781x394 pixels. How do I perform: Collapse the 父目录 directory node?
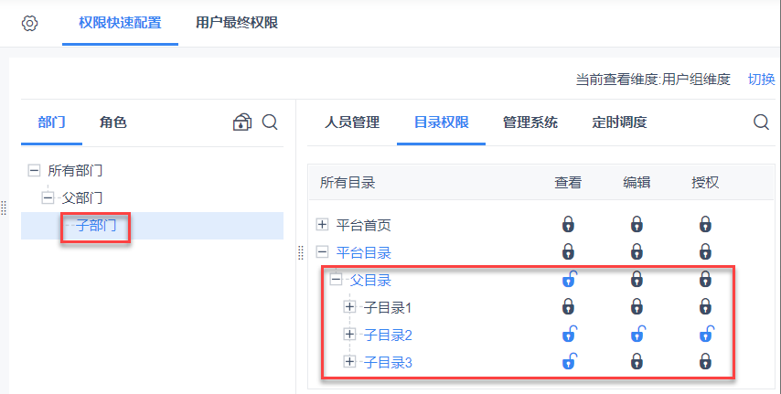[x=336, y=280]
